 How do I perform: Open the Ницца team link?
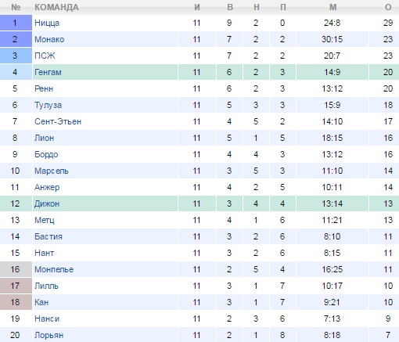click(x=47, y=23)
